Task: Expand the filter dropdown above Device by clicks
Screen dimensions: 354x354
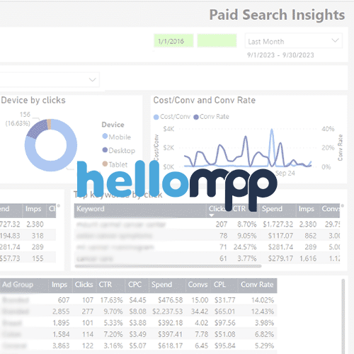Action: (50, 79)
